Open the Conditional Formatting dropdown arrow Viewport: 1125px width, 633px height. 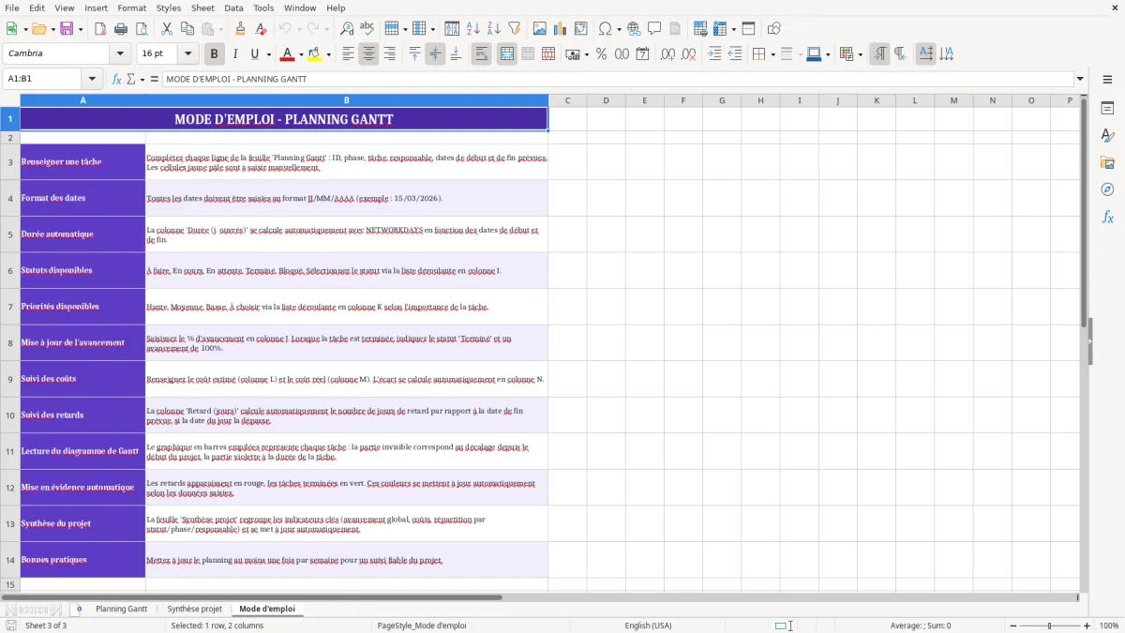tap(860, 54)
